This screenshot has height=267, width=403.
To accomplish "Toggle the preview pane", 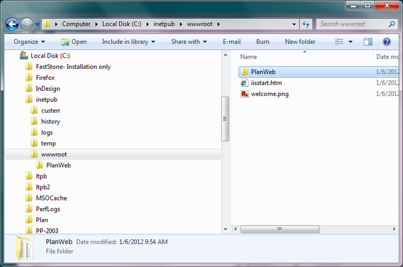I will pos(368,42).
